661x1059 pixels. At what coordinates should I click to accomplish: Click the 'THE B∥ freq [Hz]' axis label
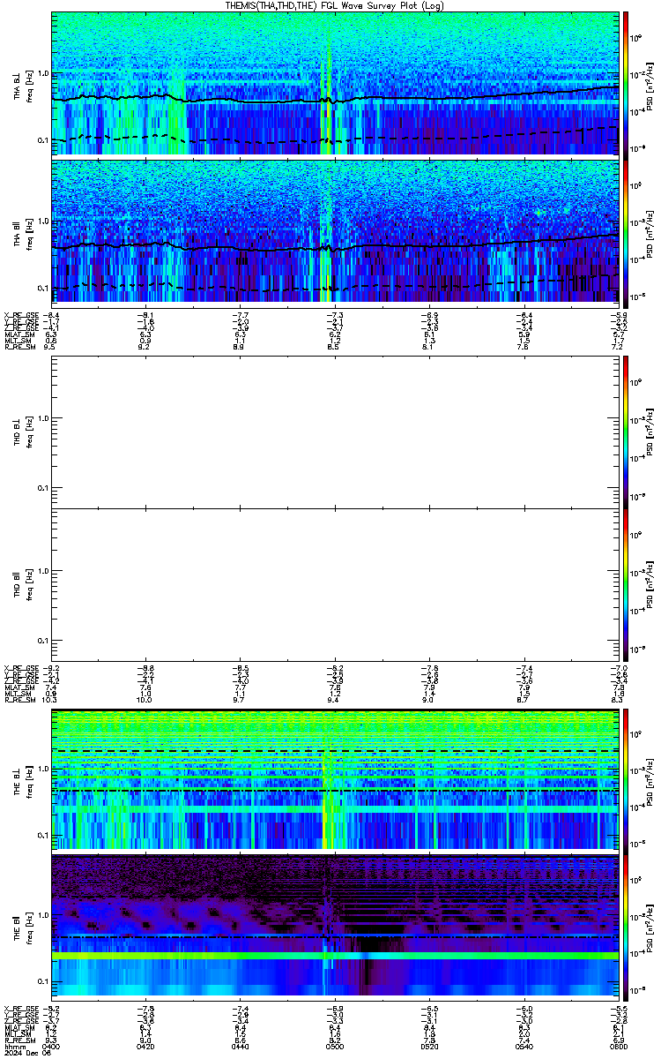[23, 927]
